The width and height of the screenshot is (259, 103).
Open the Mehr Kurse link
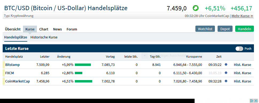click(242, 16)
